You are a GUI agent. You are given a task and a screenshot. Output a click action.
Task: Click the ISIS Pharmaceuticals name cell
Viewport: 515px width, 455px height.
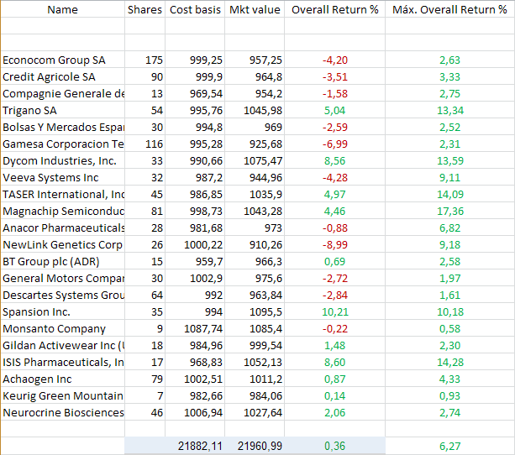(x=63, y=362)
